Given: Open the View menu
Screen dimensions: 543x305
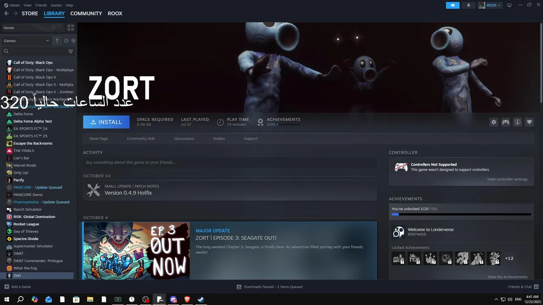Looking at the screenshot, I should click(x=28, y=5).
